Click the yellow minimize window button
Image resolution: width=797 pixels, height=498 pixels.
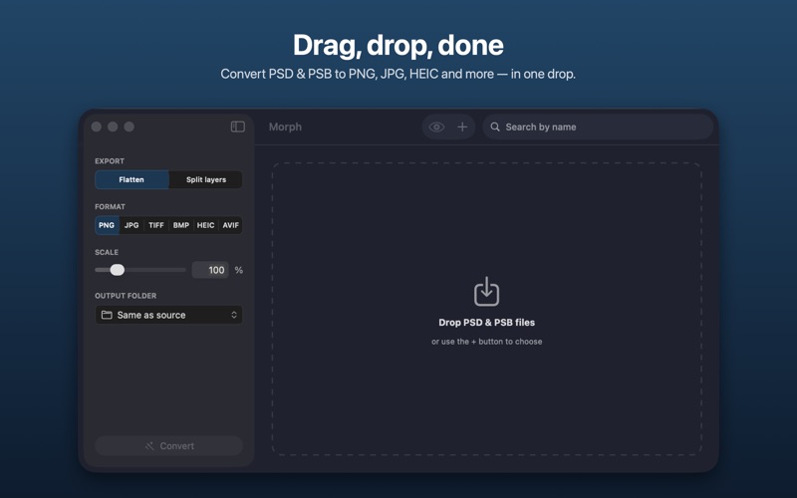[x=113, y=126]
